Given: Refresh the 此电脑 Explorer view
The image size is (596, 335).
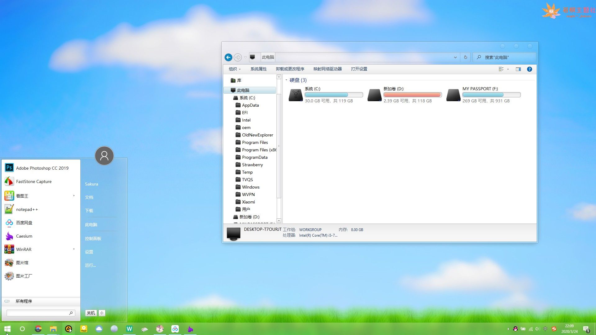Looking at the screenshot, I should click(x=465, y=57).
